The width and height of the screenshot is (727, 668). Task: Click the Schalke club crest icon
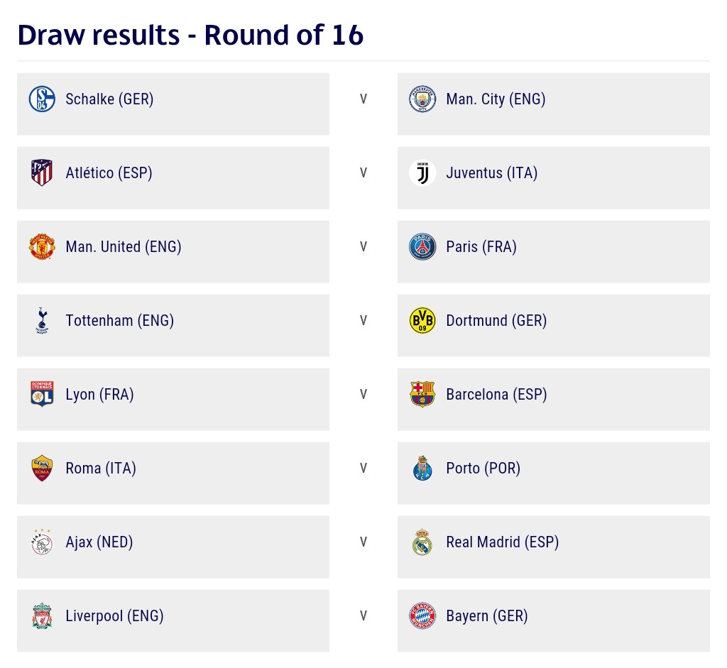(42, 99)
